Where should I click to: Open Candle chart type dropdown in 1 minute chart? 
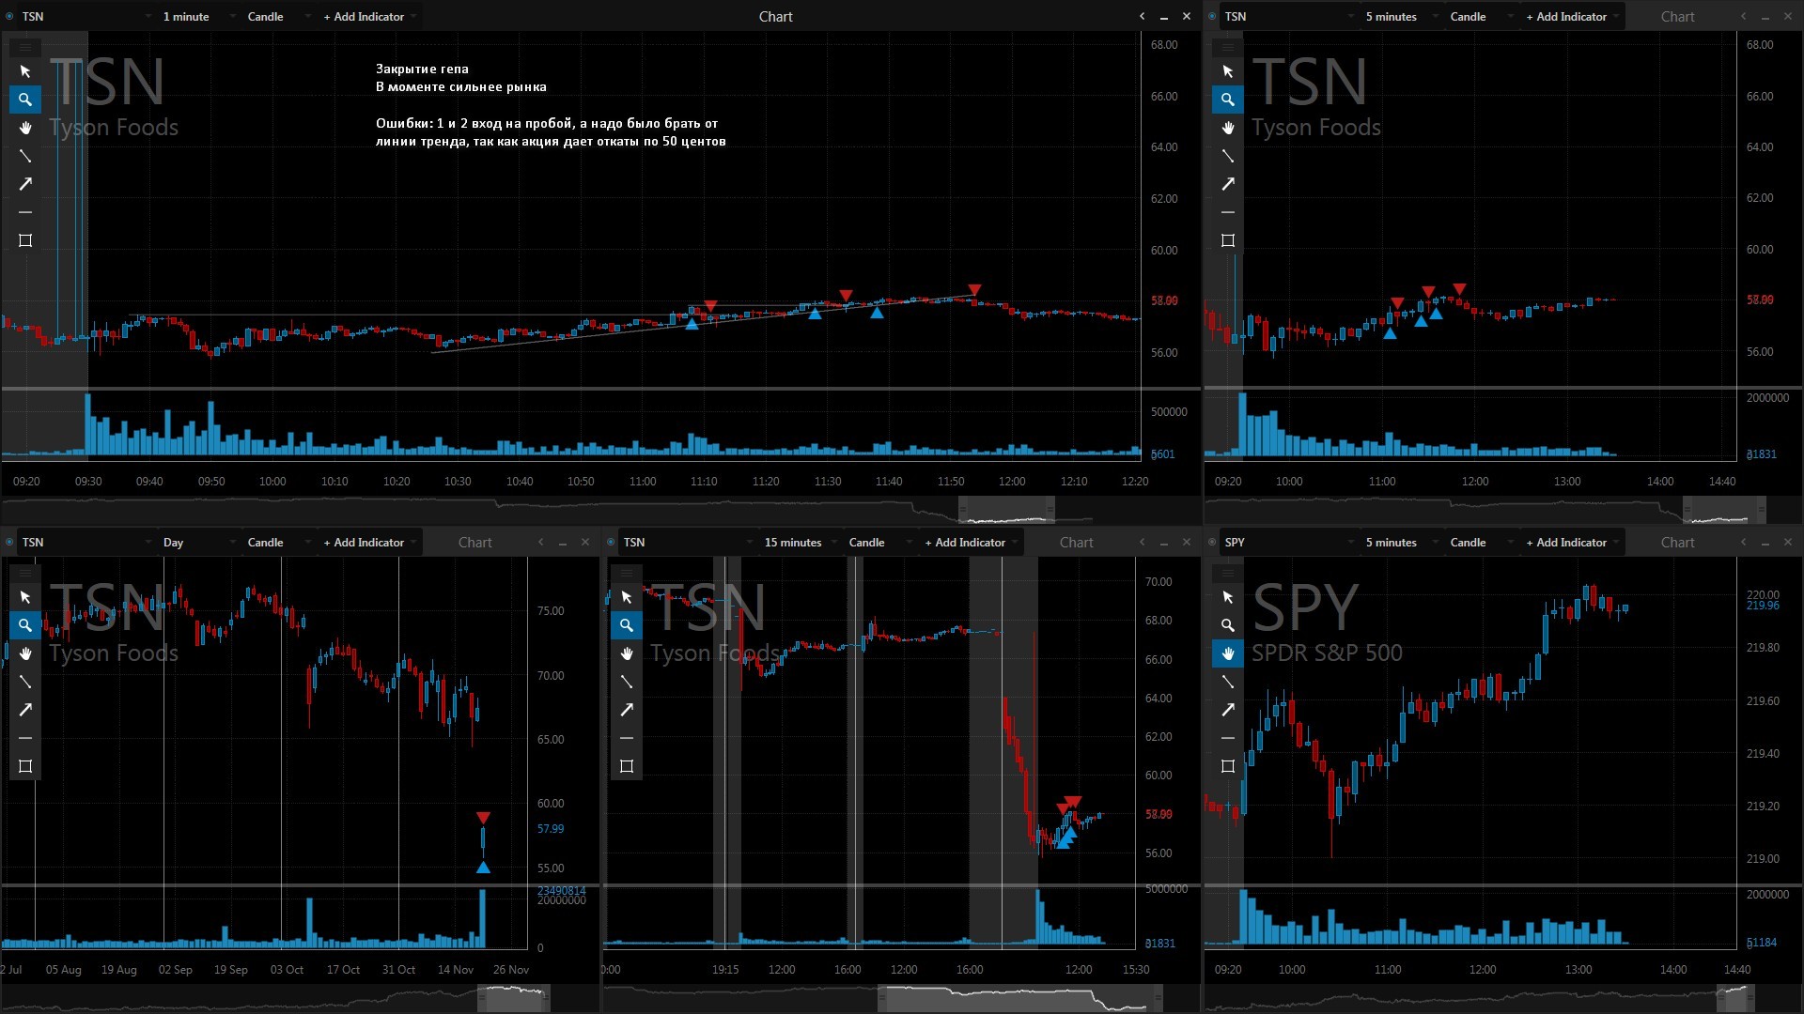(x=277, y=17)
